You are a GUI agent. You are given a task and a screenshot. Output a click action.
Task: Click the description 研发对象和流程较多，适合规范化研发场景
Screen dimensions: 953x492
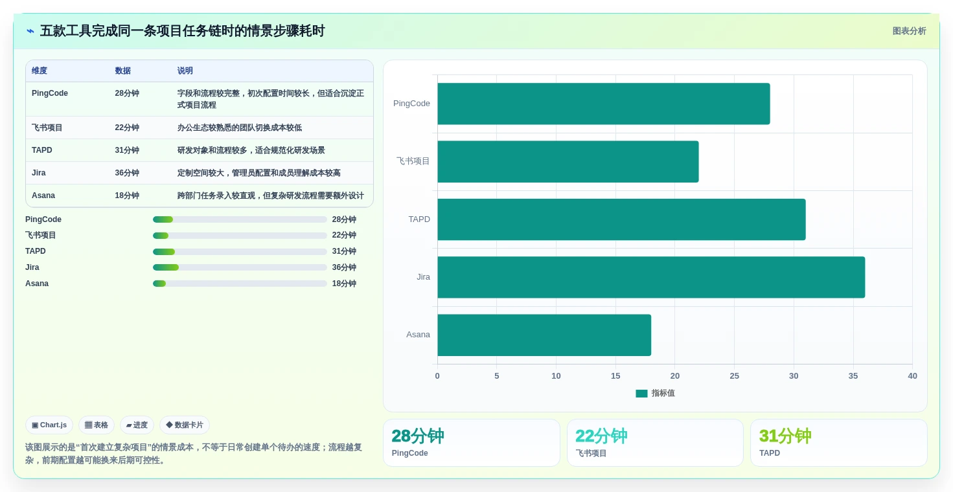pyautogui.click(x=251, y=150)
